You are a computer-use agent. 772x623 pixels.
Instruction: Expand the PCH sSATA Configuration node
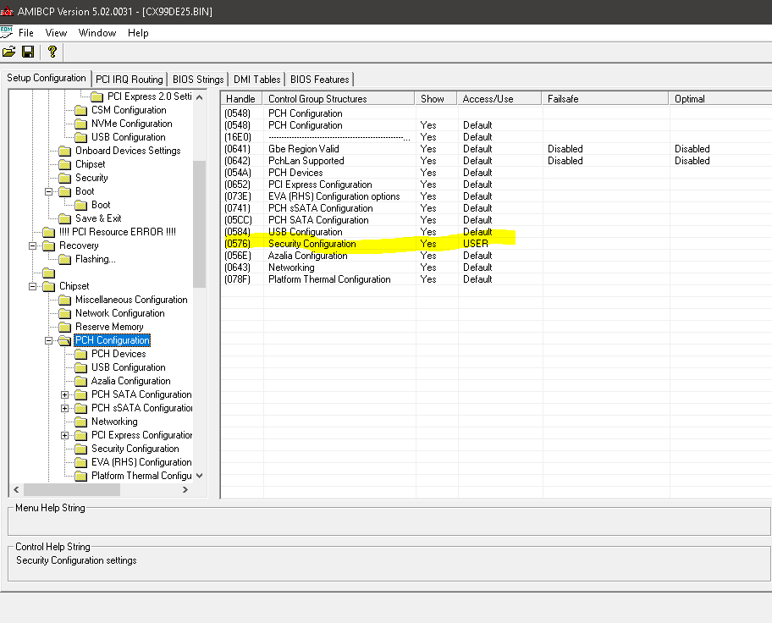click(x=64, y=408)
